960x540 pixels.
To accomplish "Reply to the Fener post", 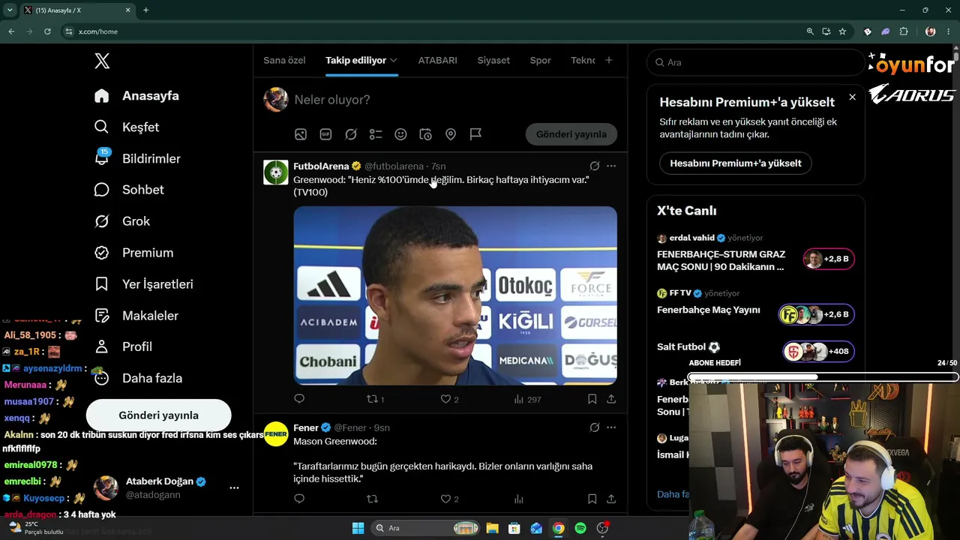I will click(299, 499).
